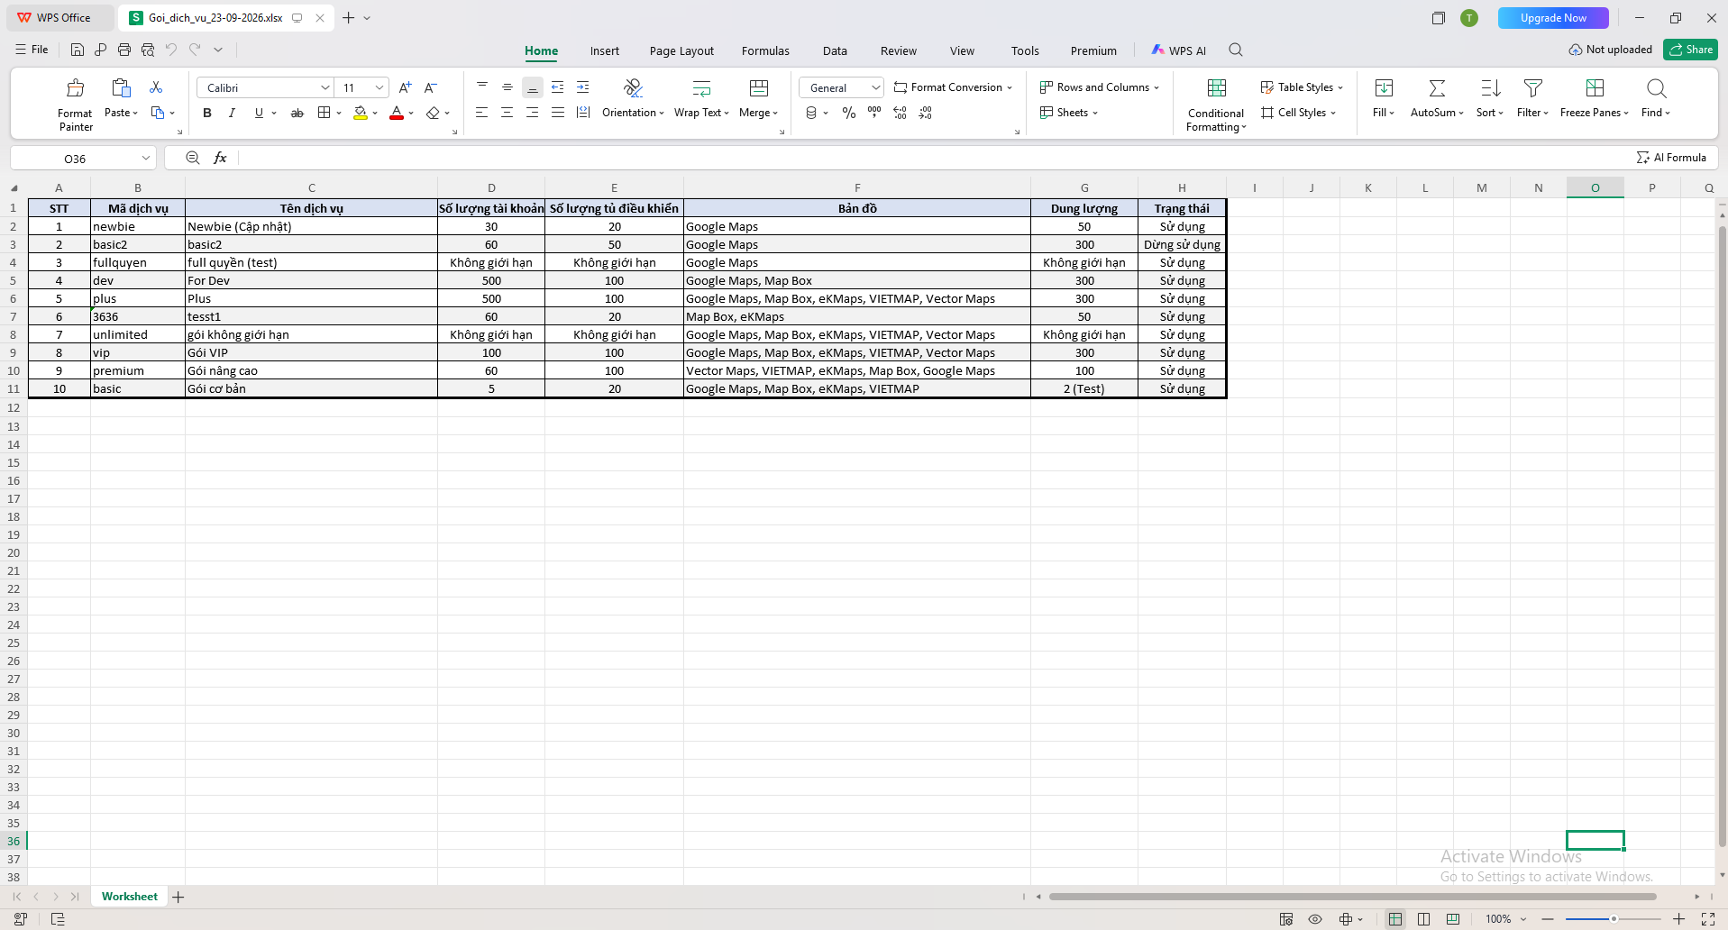
Task: Click the thousands separator icon
Action: (874, 113)
